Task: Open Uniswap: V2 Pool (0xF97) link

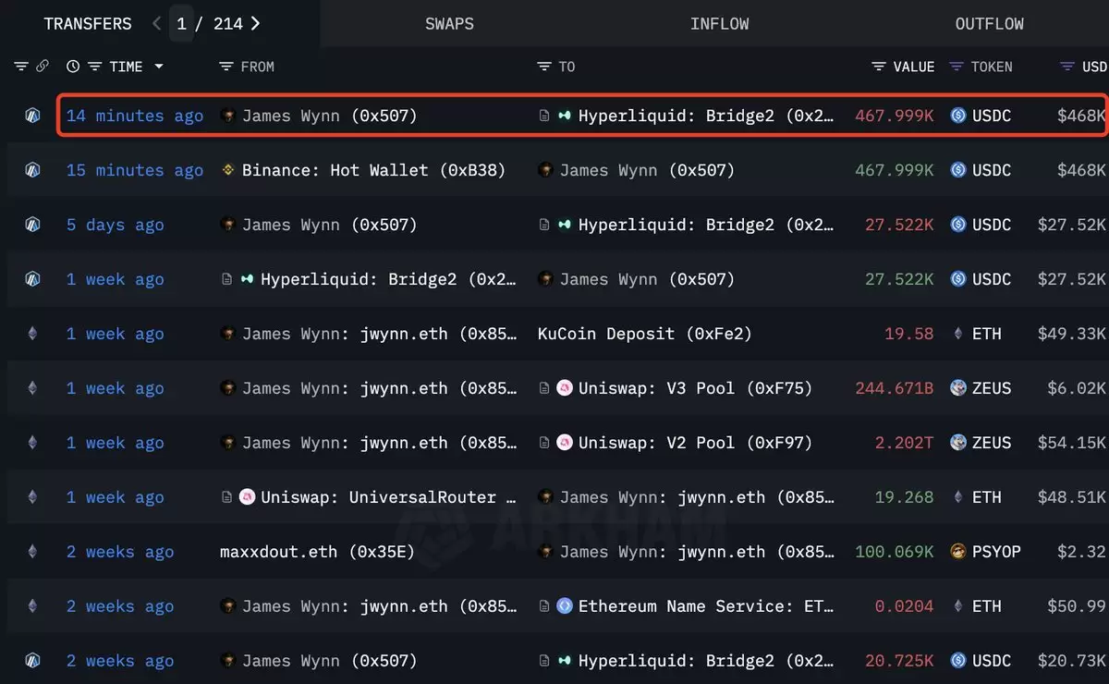Action: click(695, 443)
